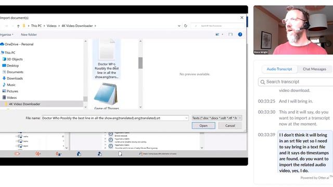Viewport: 333px width, 187px height.
Task: Navigate to Videos in the breadcrumb path
Action: click(x=52, y=25)
